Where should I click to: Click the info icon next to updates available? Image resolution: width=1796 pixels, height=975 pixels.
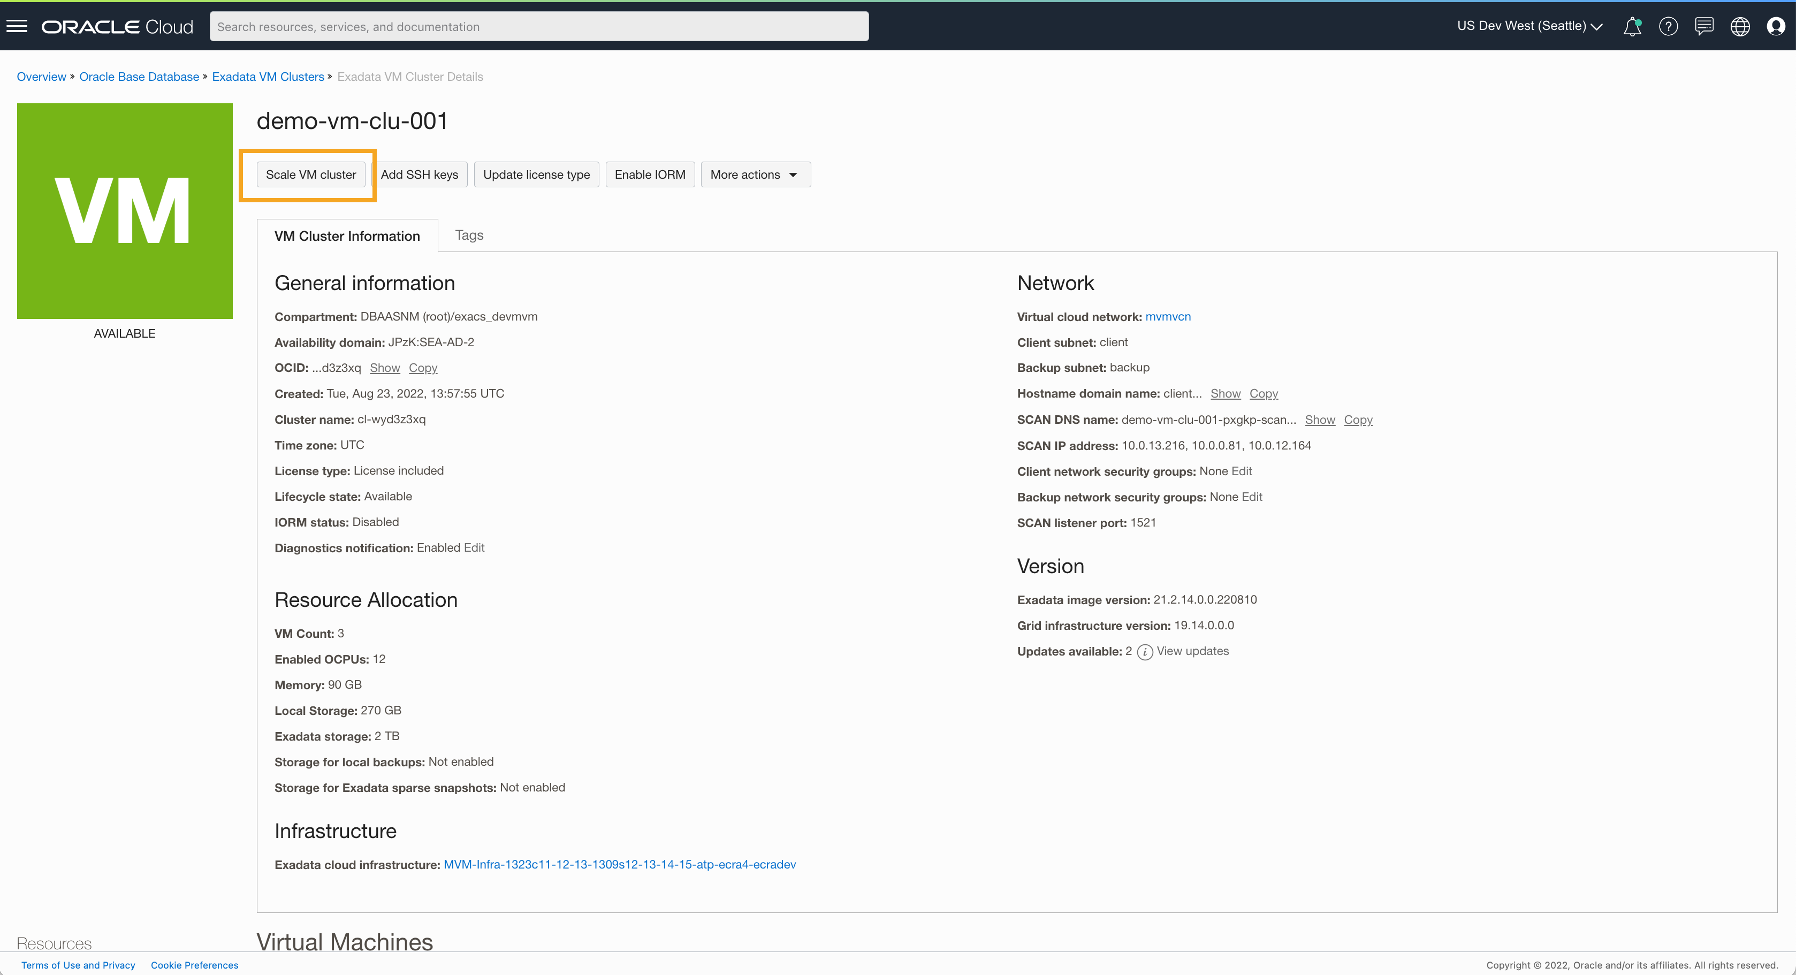(1144, 652)
